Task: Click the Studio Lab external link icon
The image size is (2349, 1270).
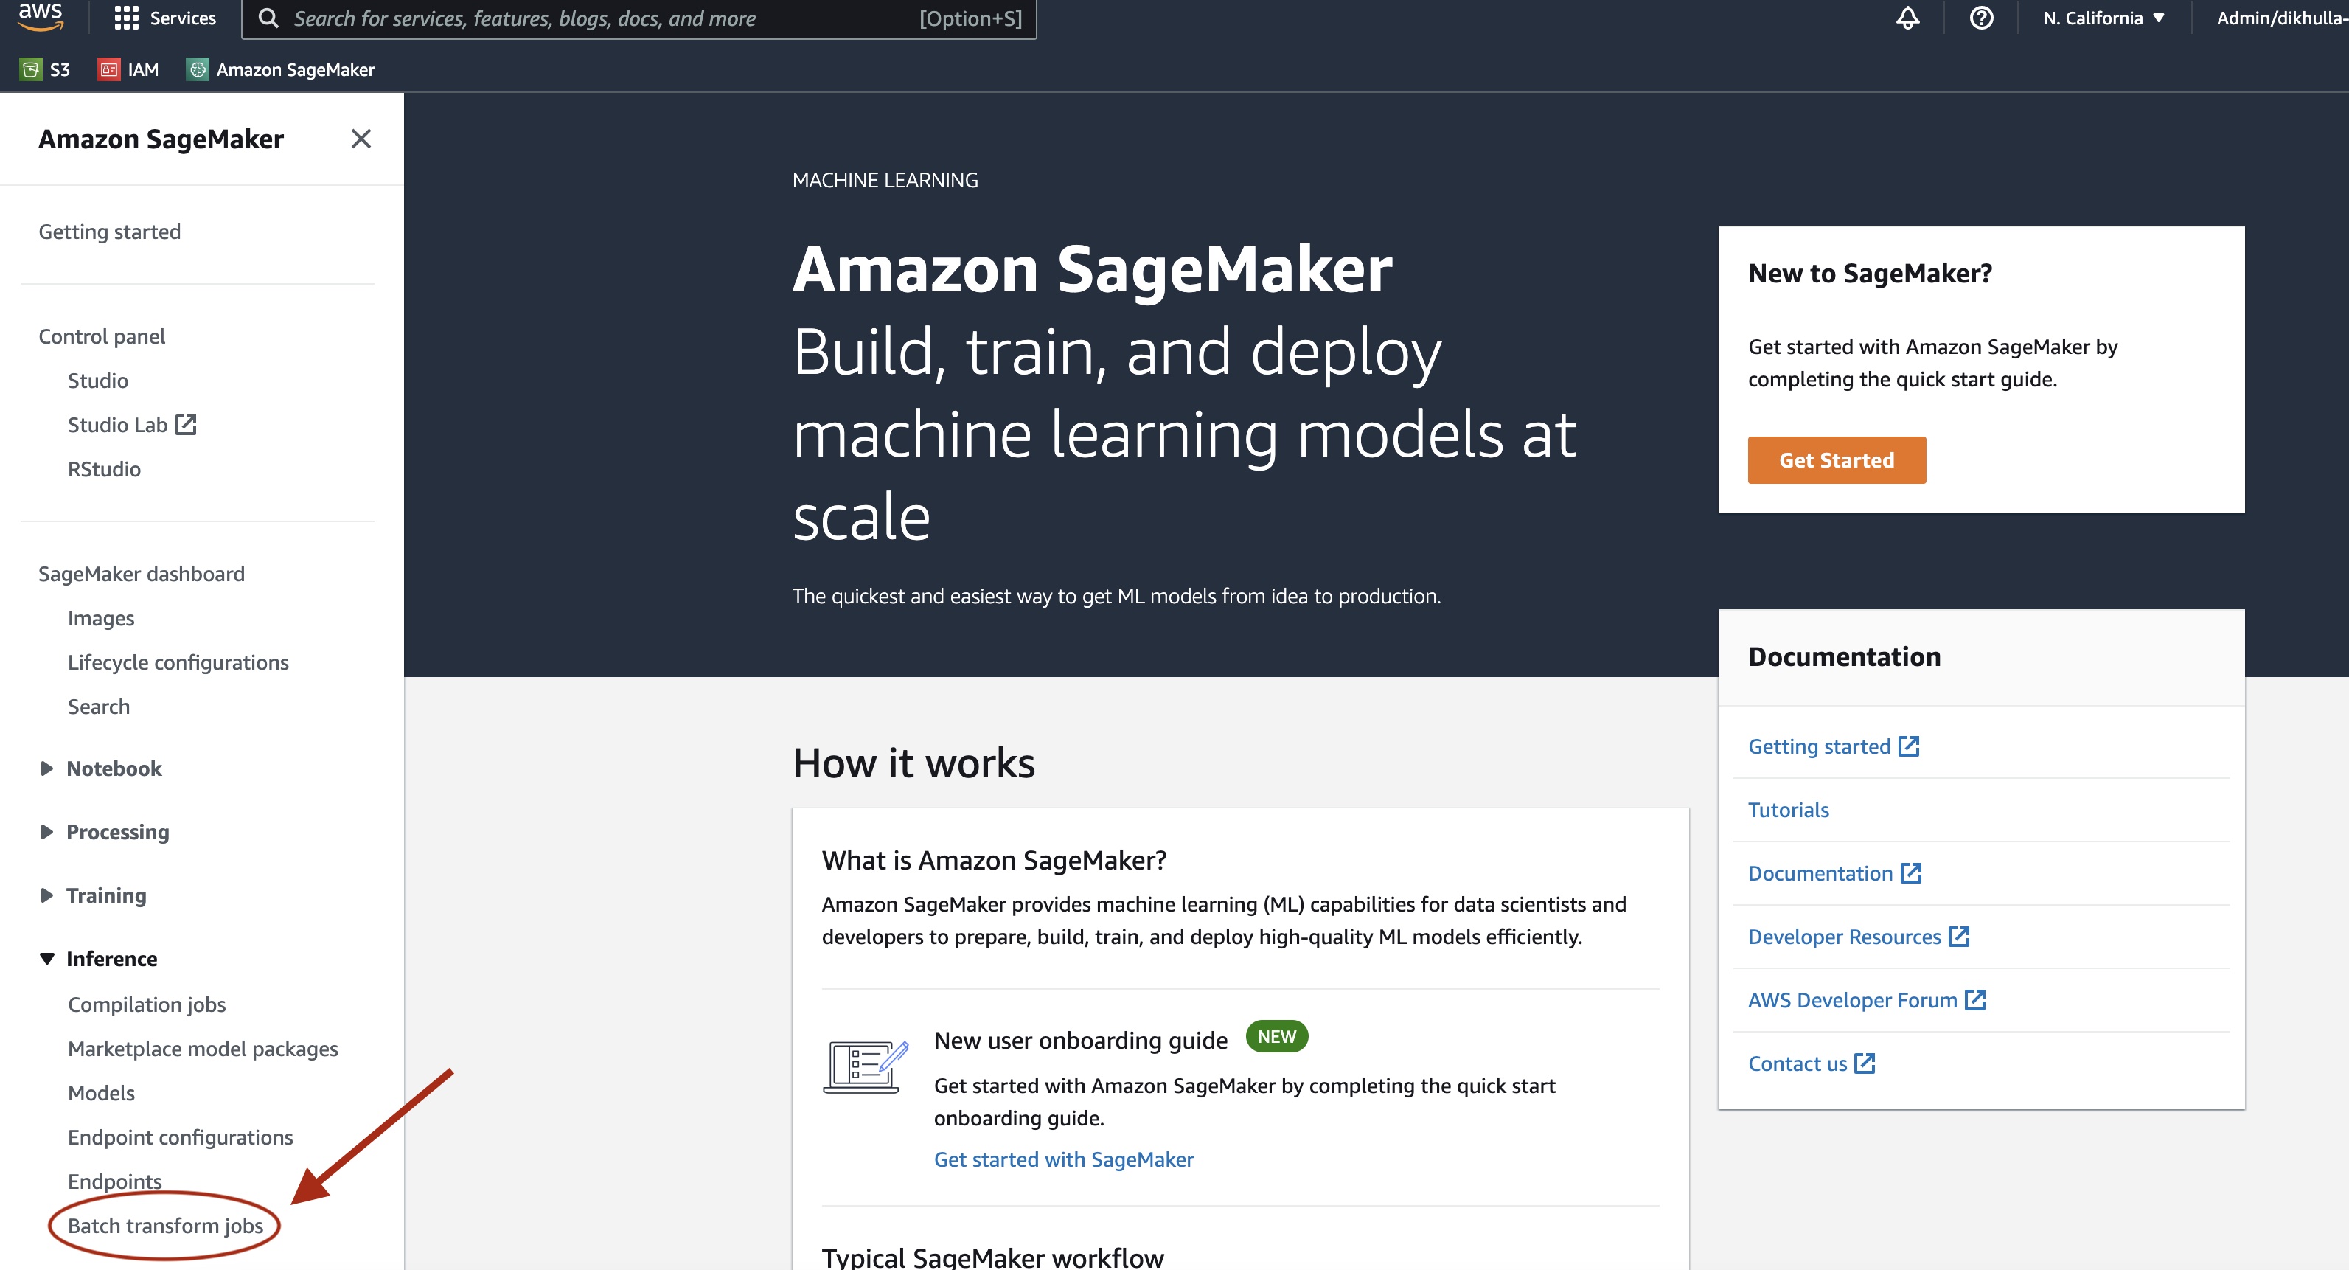Action: (186, 424)
